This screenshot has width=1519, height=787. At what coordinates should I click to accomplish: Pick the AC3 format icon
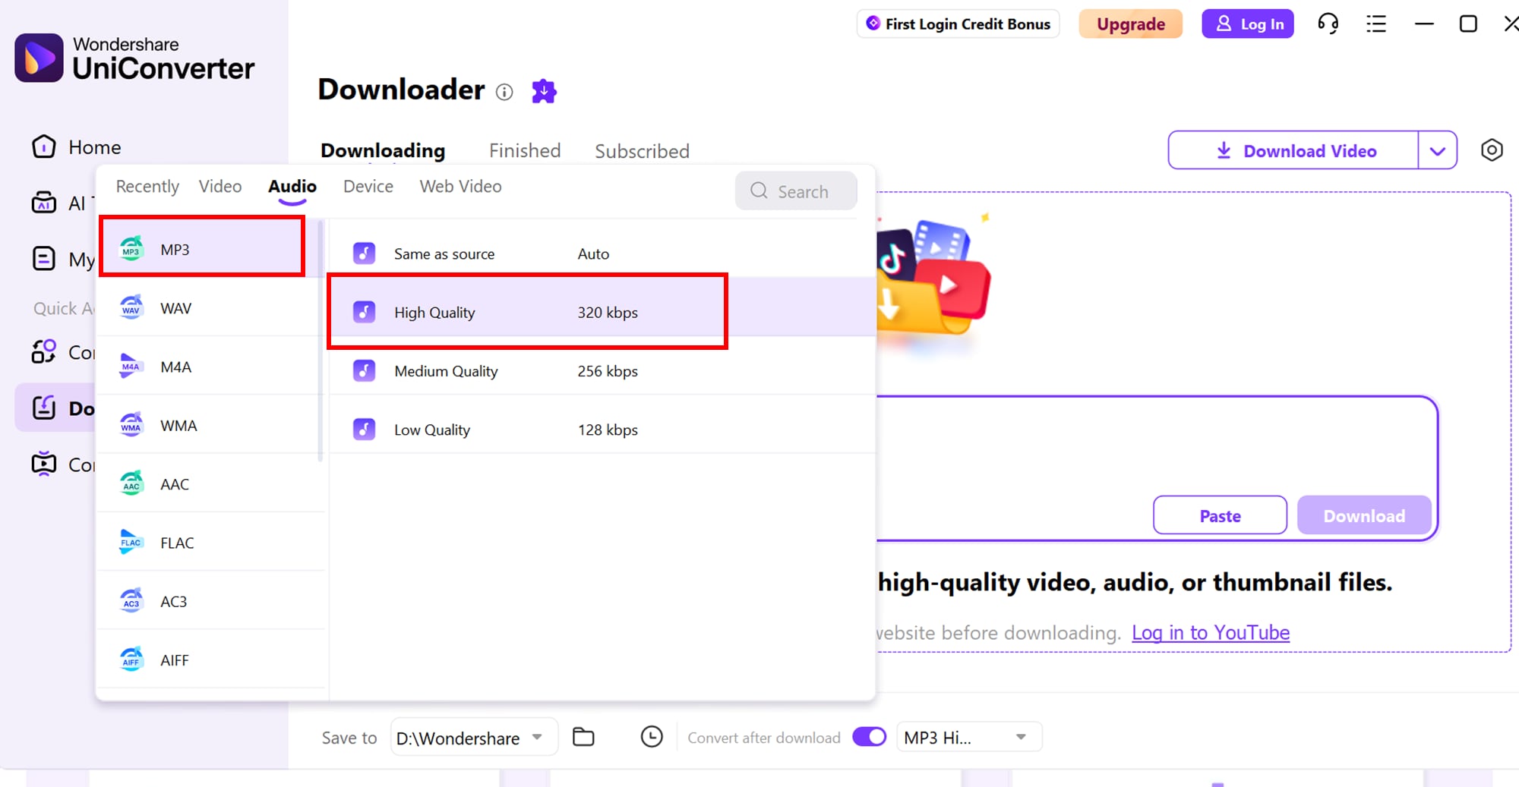click(131, 600)
